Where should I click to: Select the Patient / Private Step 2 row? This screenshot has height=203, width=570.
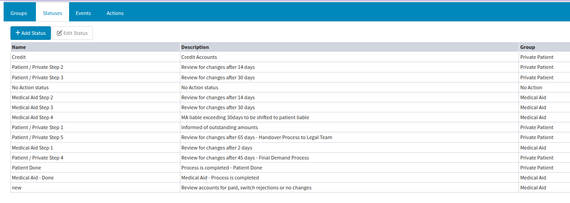coord(290,67)
